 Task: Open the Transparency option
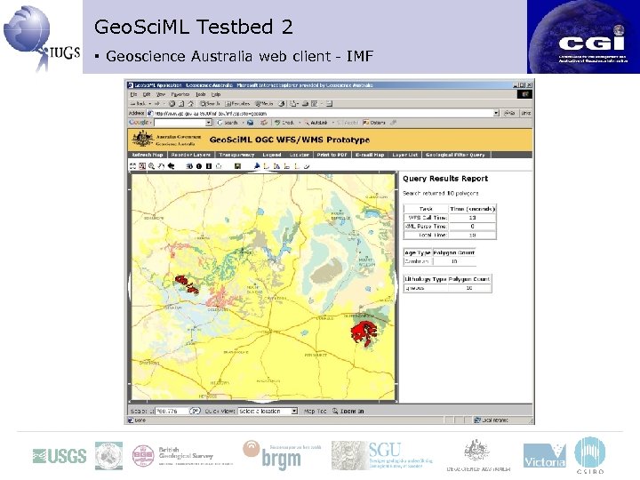click(236, 155)
